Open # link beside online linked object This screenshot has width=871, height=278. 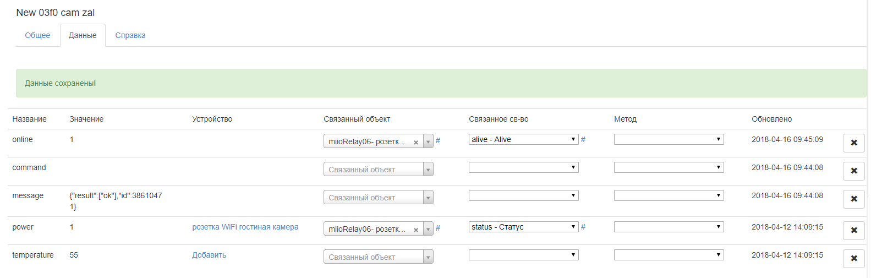pos(438,141)
